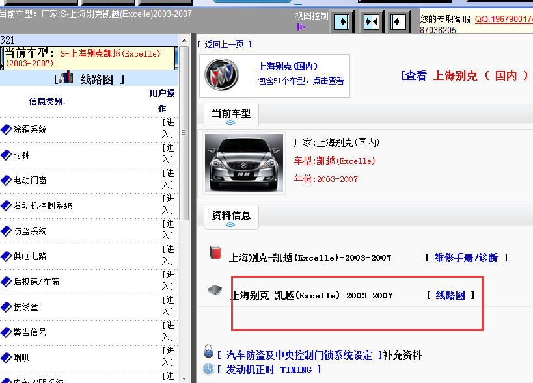Open 发动机正时 TIMING link
533x383 pixels.
pyautogui.click(x=269, y=369)
